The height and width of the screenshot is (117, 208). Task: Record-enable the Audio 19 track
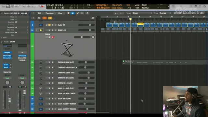(53, 25)
